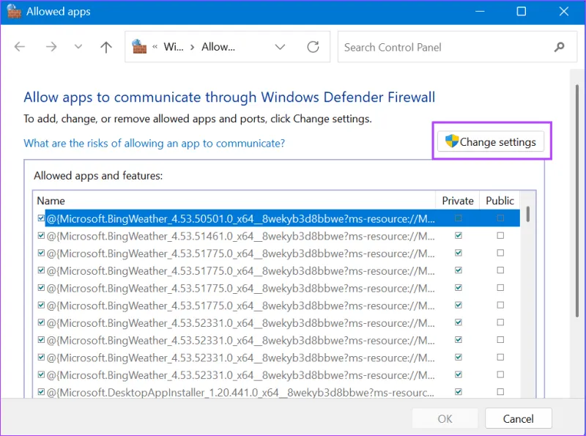Click the Windows Defender Firewall breadcrumb segment
The height and width of the screenshot is (436, 586).
174,46
